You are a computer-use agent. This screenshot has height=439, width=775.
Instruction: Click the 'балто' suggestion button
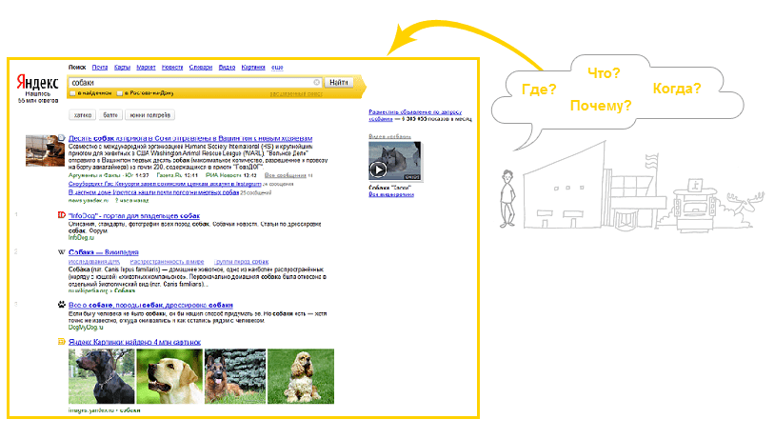click(x=110, y=115)
